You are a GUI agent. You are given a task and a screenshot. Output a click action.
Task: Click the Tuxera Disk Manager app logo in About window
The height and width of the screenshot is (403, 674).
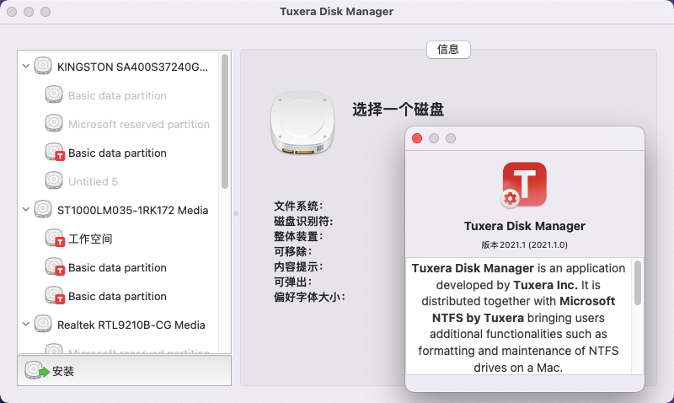(x=523, y=185)
